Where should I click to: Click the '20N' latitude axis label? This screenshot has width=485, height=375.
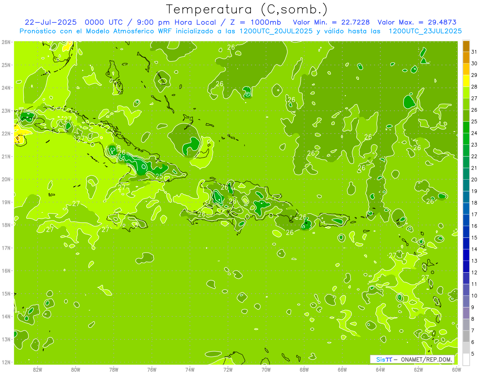6,179
